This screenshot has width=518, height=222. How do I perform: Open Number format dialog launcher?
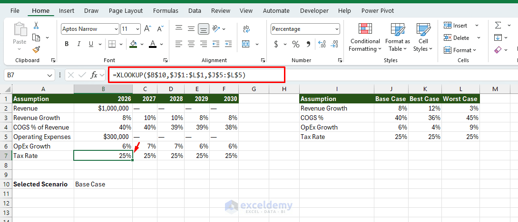coord(340,60)
